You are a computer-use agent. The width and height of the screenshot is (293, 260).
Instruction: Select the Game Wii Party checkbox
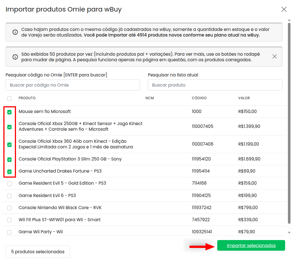point(10,232)
